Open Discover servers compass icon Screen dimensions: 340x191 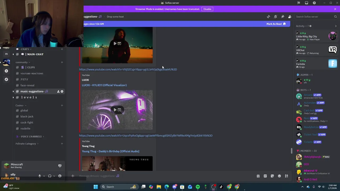pyautogui.click(x=6, y=79)
